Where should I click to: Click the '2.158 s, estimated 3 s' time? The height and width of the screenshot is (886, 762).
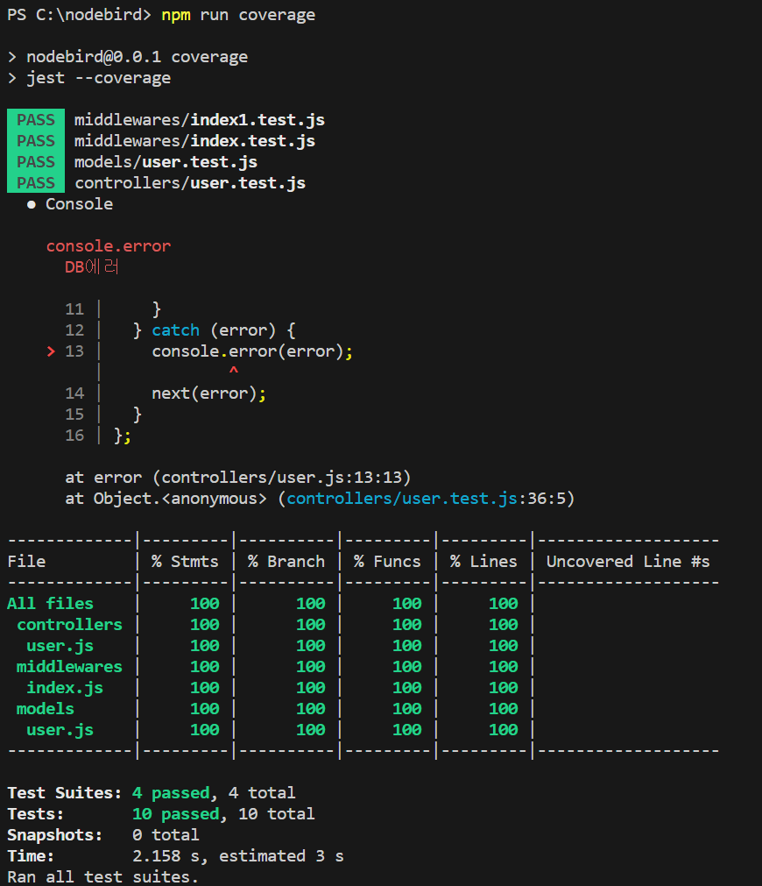coord(238,856)
